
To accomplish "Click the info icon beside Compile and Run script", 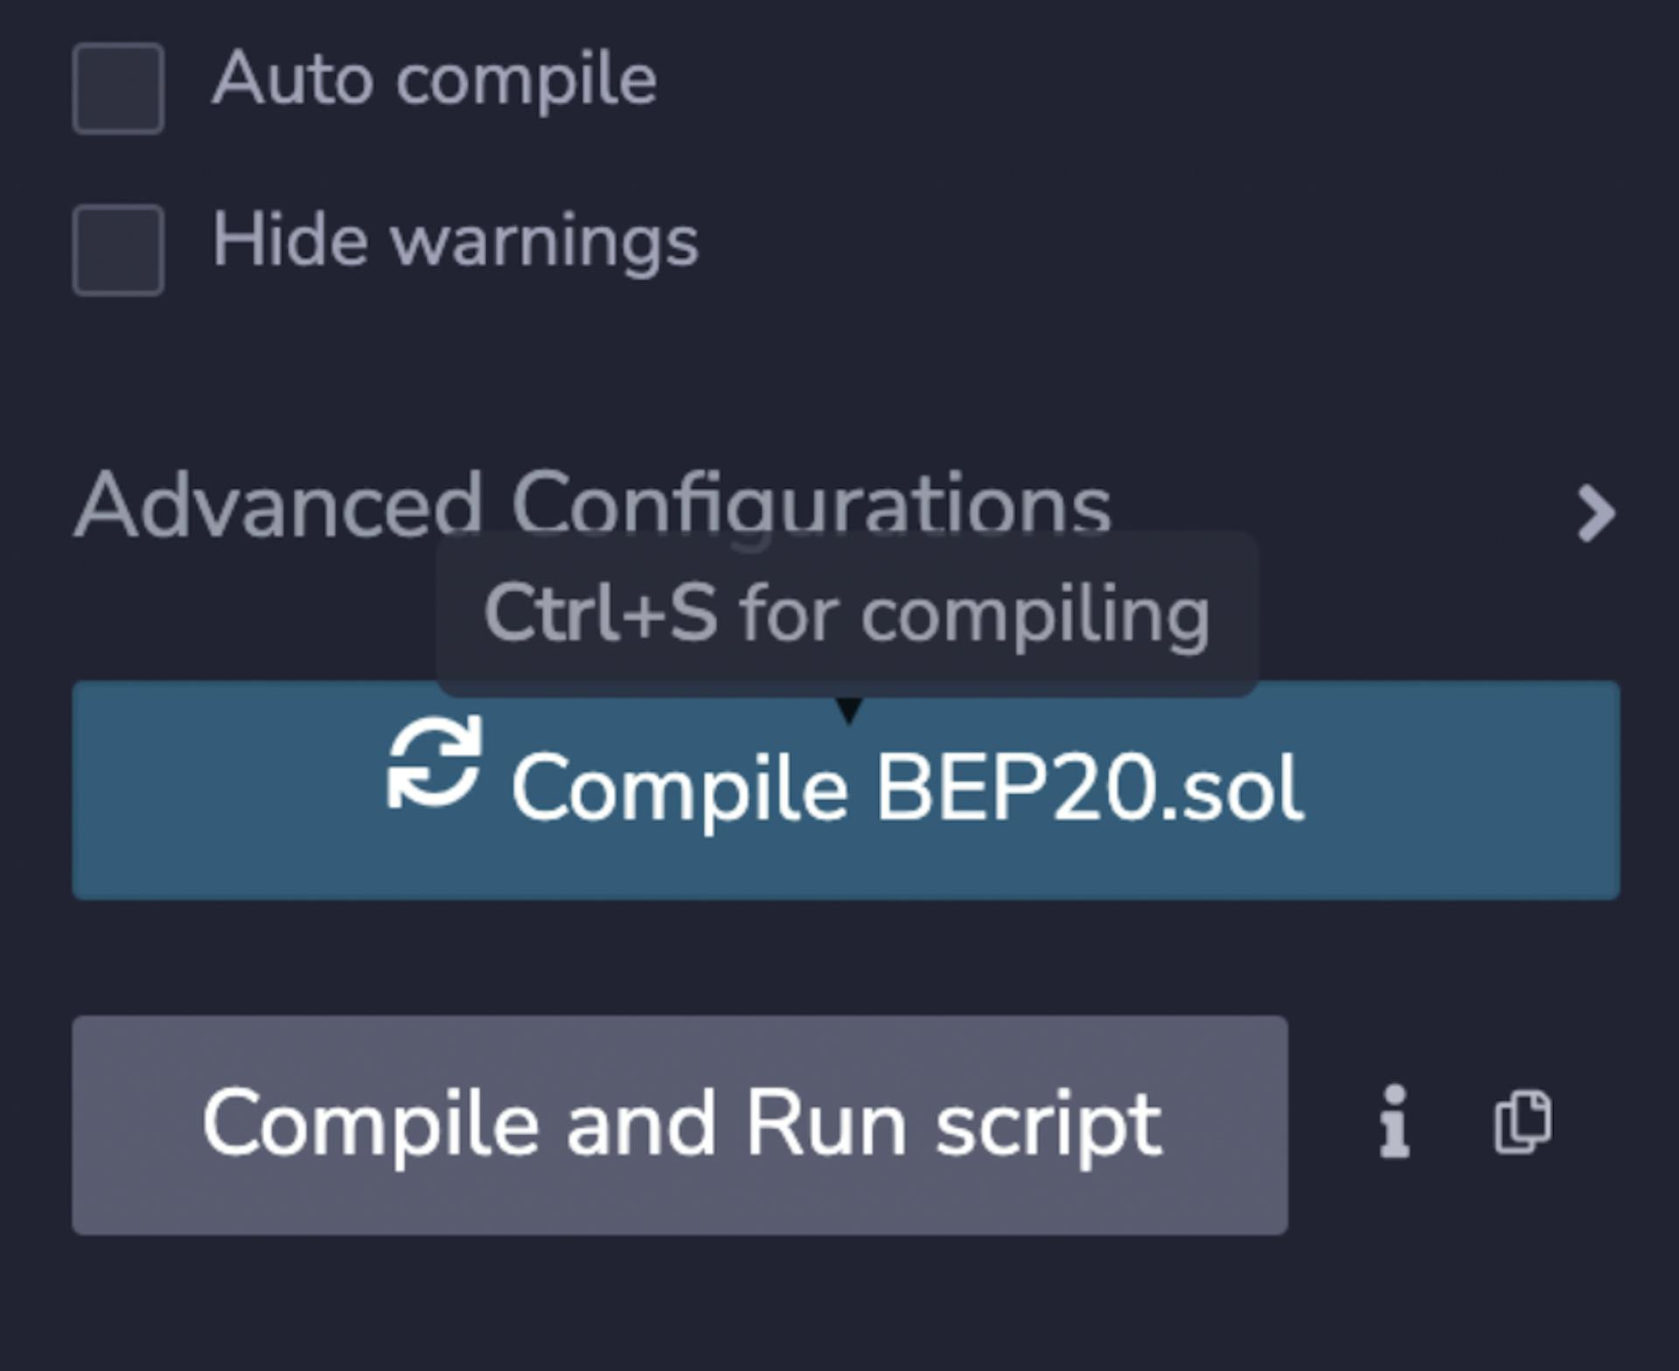I will click(x=1395, y=1122).
